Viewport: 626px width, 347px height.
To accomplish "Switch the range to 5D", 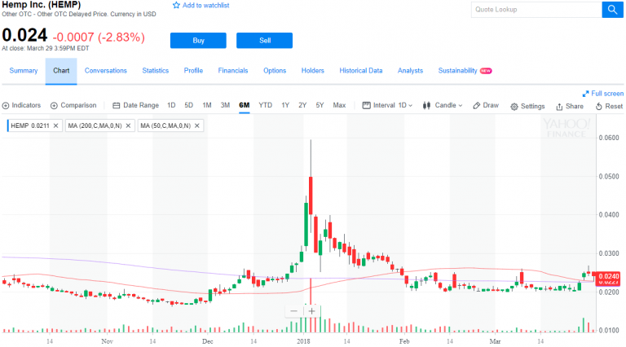I will coord(189,105).
